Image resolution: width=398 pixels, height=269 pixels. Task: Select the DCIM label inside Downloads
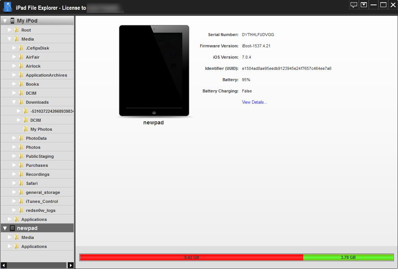[36, 120]
